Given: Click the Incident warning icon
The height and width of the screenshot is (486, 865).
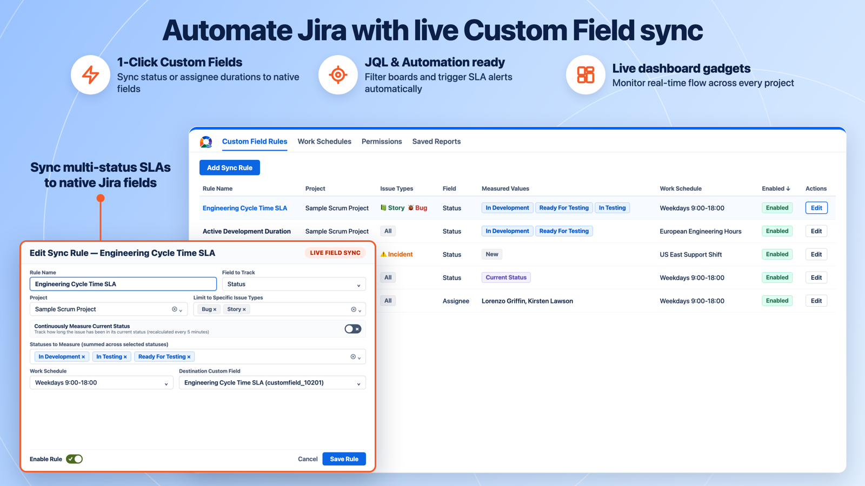Looking at the screenshot, I should coord(383,254).
